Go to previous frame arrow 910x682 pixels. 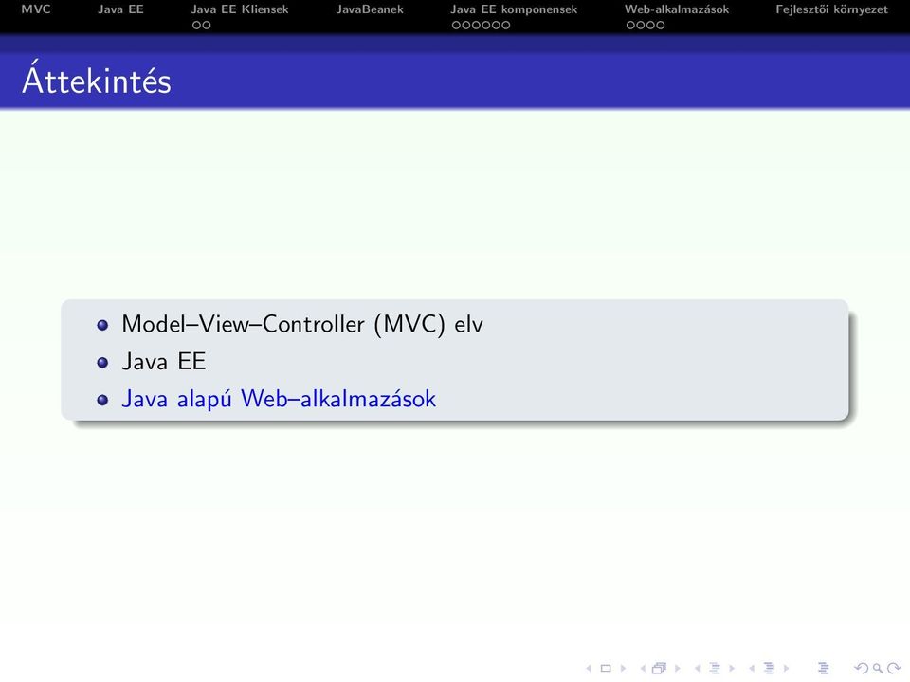pos(643,668)
